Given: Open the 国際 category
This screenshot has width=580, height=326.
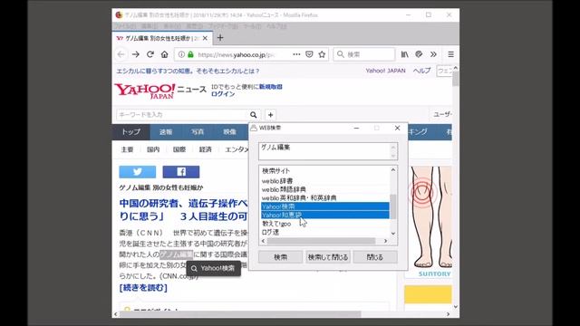Looking at the screenshot, I should (x=179, y=149).
